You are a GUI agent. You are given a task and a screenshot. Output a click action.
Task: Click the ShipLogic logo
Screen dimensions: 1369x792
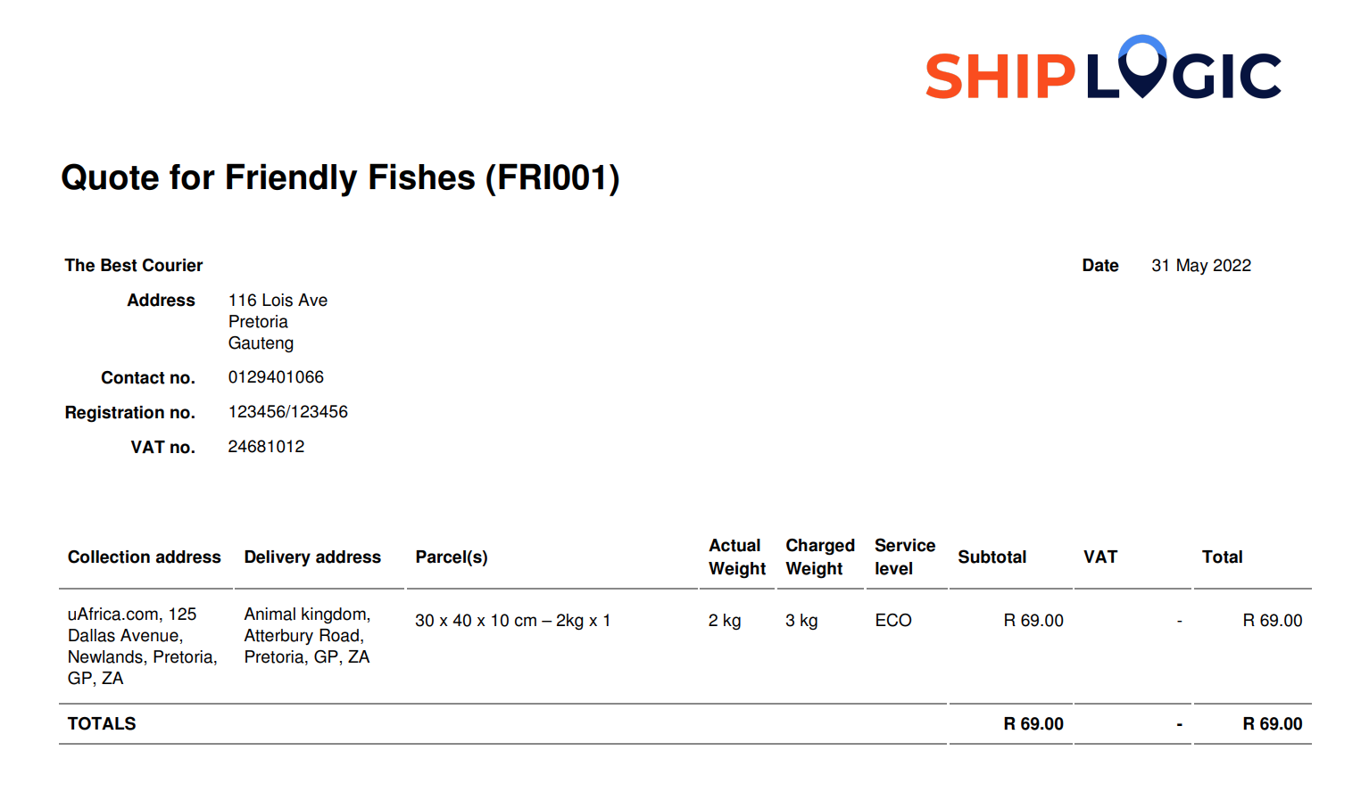click(x=1103, y=68)
